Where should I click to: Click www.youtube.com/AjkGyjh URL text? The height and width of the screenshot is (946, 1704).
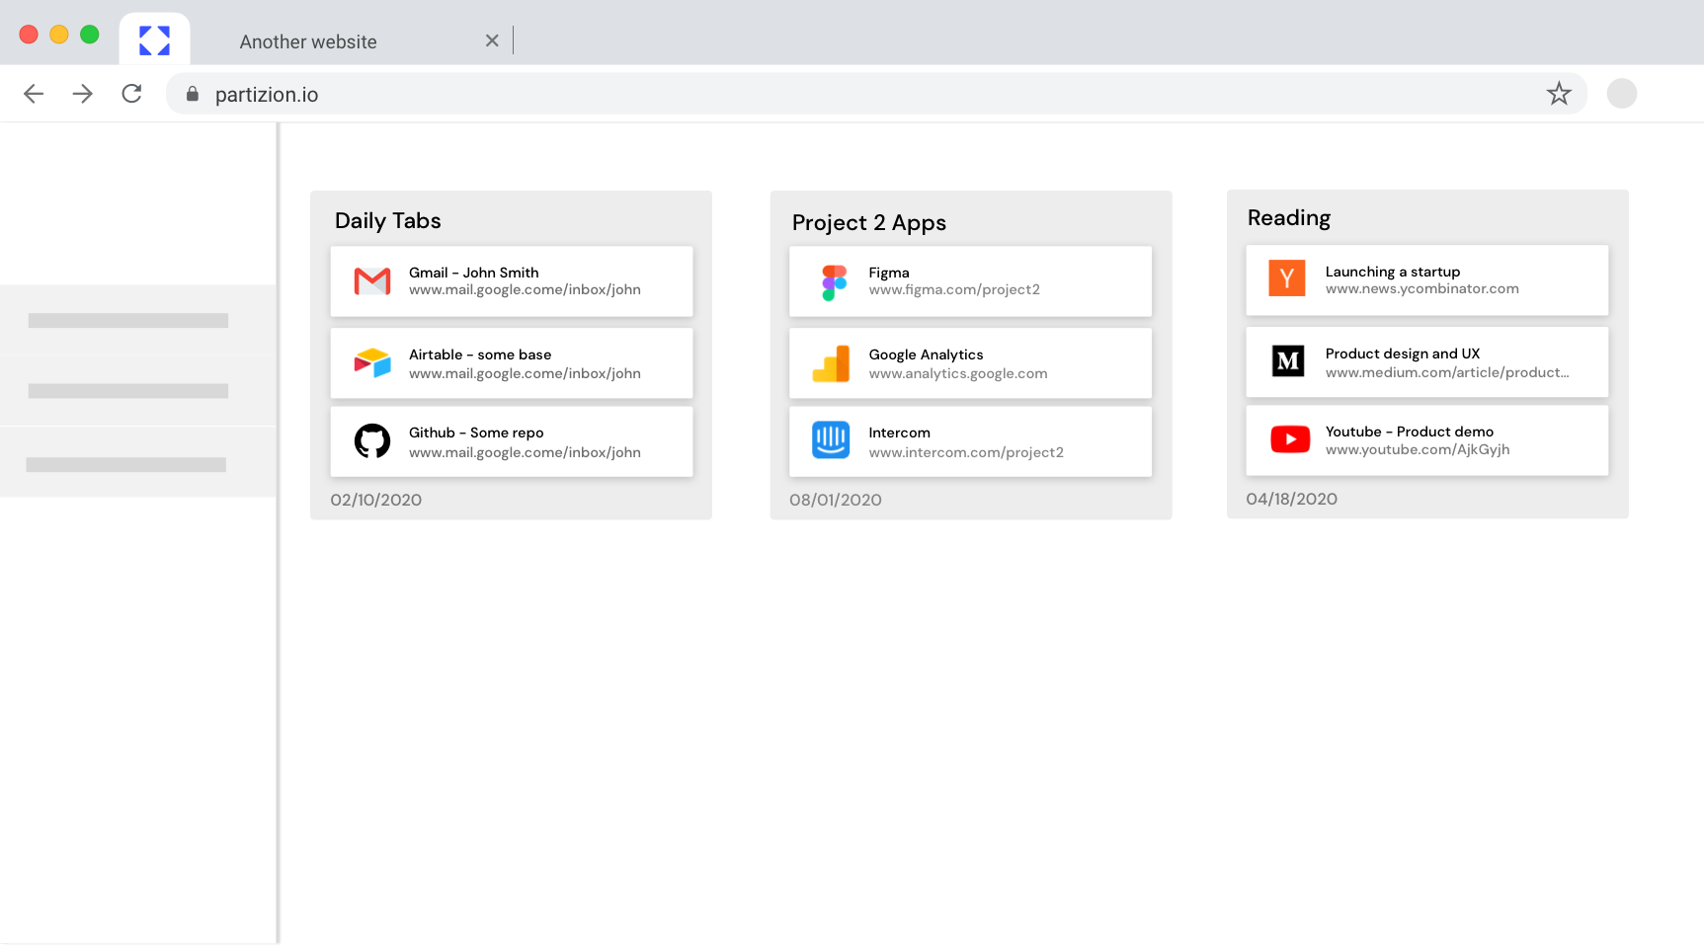pyautogui.click(x=1418, y=449)
